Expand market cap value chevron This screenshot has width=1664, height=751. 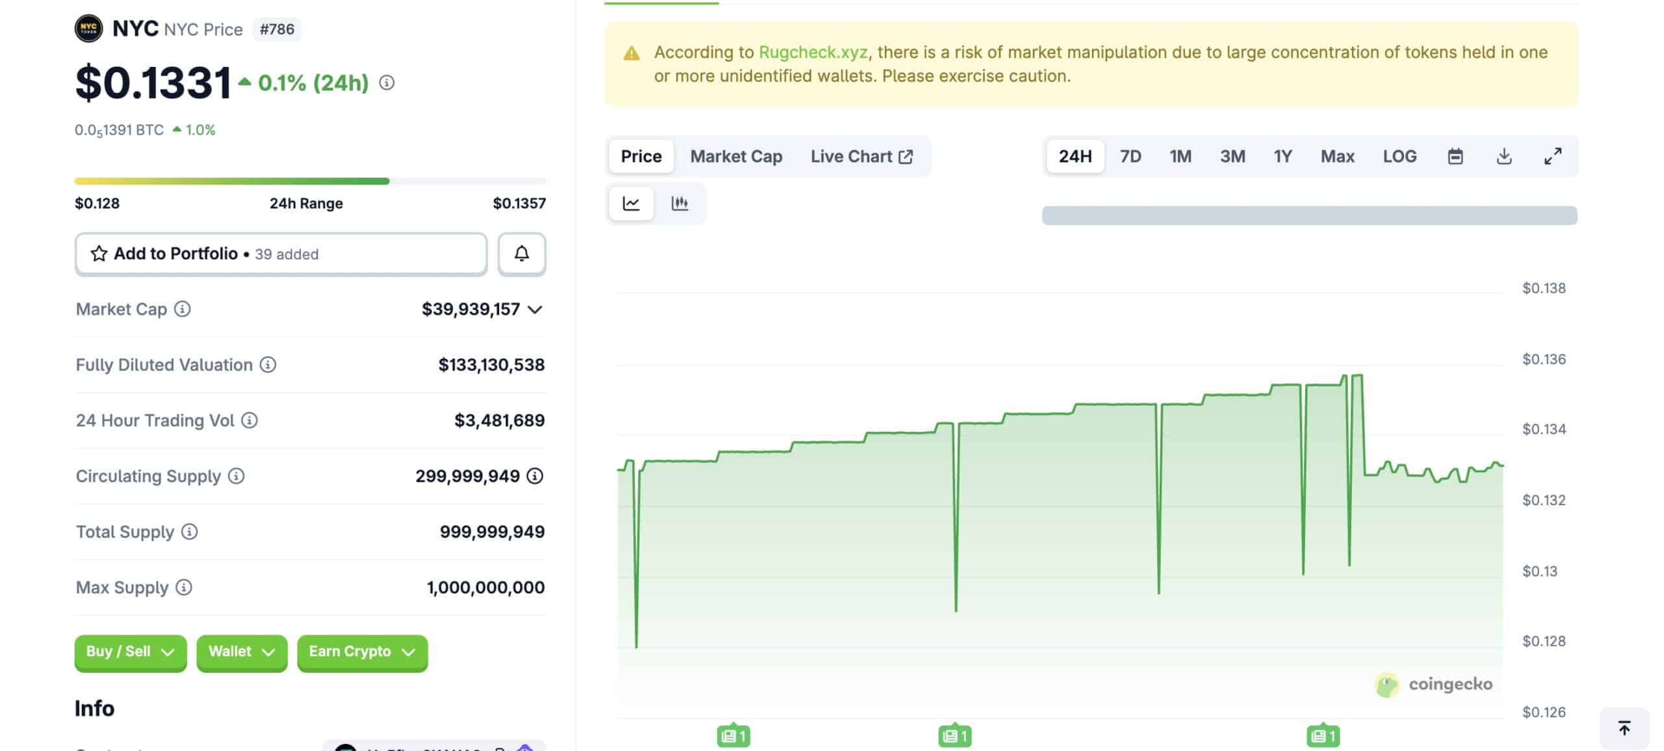tap(535, 310)
